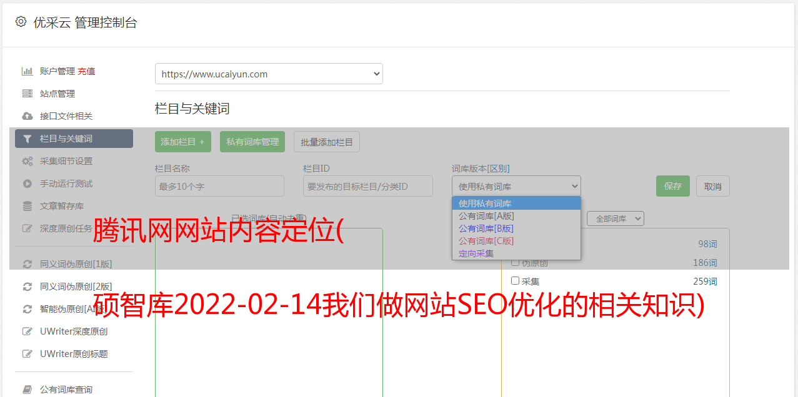798x397 pixels.
Task: Click the gears icon for 采集细节设置
Action: [27, 161]
